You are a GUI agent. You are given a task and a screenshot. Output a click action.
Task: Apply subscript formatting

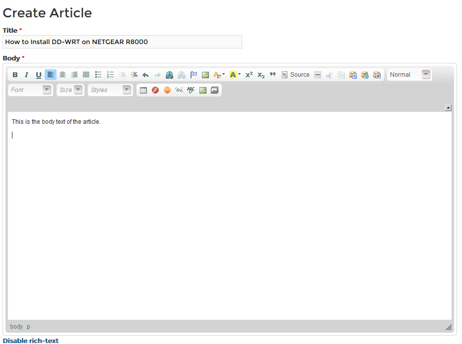(261, 75)
